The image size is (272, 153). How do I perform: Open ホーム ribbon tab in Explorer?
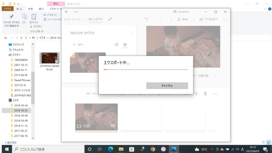19,9
